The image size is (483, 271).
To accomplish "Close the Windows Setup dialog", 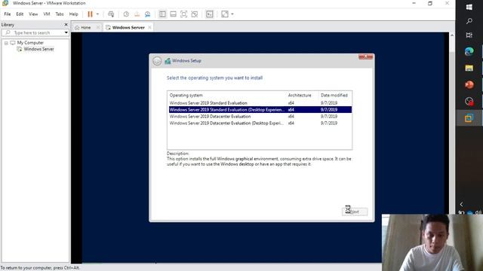I will click(x=365, y=57).
